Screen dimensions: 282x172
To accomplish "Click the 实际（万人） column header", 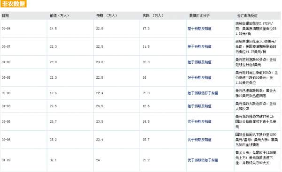I will coord(153,15).
